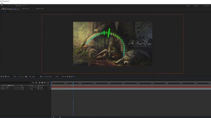The width and height of the screenshot is (211, 118).
Task: Switch to the Footage panel tab
Action: (40, 9)
